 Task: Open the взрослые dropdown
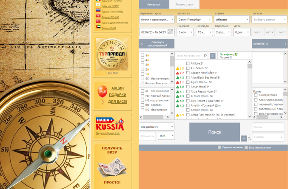click(x=222, y=32)
